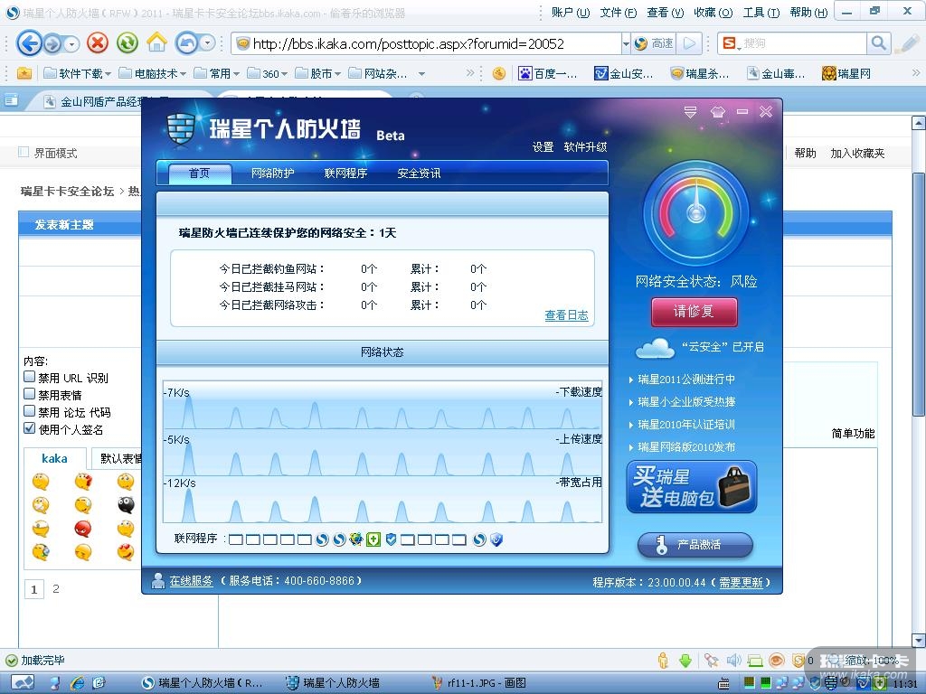Uncheck 使用个人签名 checkbox
Viewport: 926px width, 694px height.
pyautogui.click(x=30, y=427)
